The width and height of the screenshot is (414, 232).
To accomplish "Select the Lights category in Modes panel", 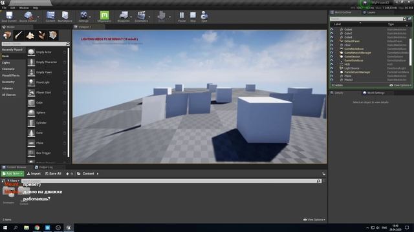I will 6,63.
